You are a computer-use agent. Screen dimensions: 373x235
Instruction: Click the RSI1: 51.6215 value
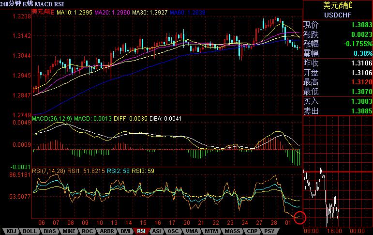pos(86,171)
